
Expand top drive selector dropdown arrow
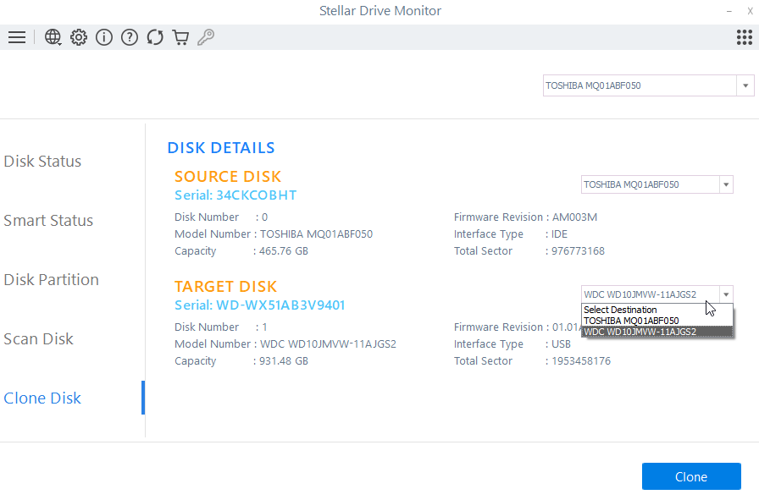[745, 85]
